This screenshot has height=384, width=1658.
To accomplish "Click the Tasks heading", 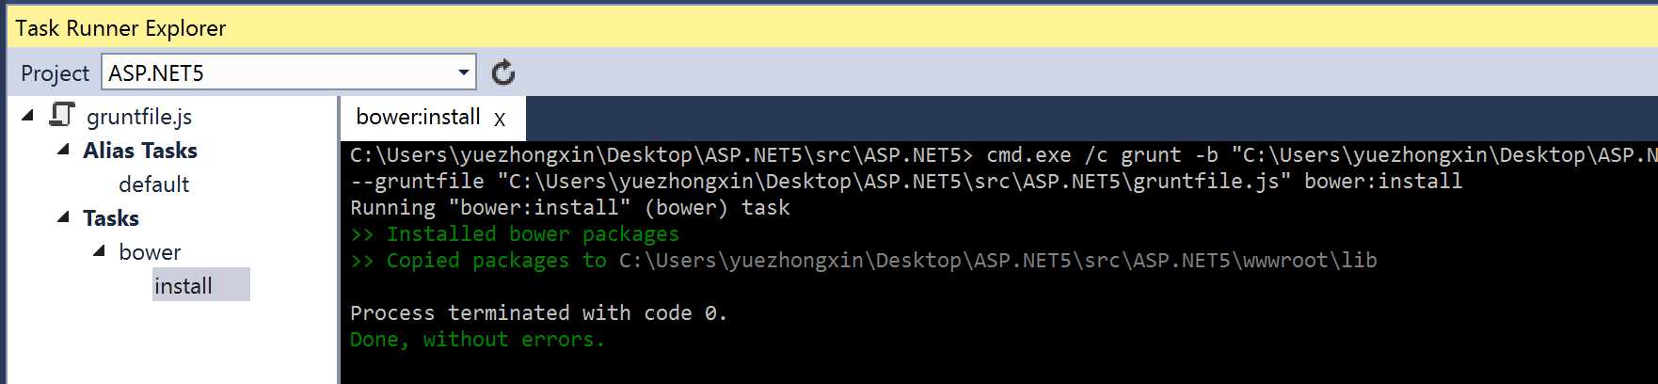I will (x=111, y=218).
